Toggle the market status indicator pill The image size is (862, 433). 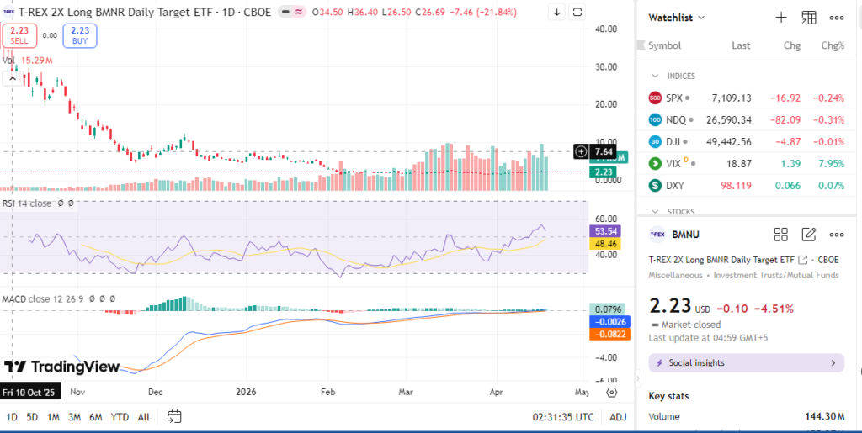click(x=291, y=13)
